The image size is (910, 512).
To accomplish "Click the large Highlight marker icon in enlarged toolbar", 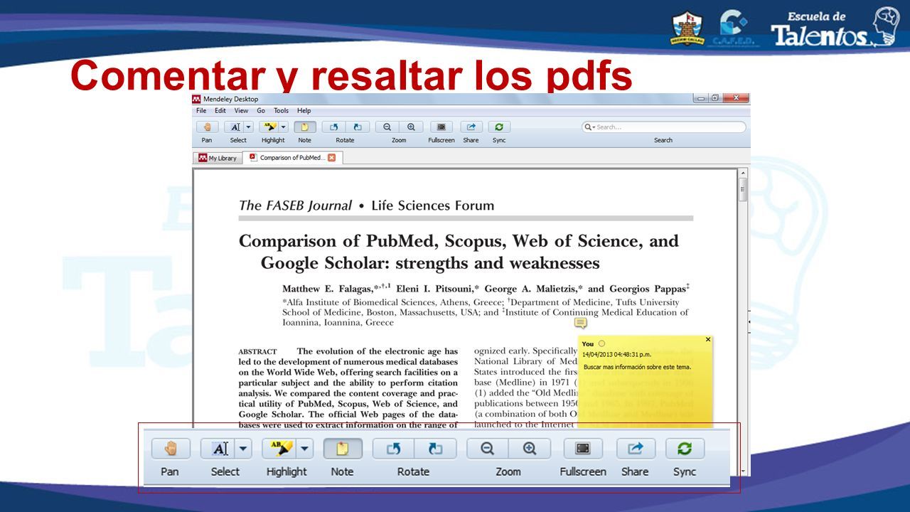I will tap(279, 449).
